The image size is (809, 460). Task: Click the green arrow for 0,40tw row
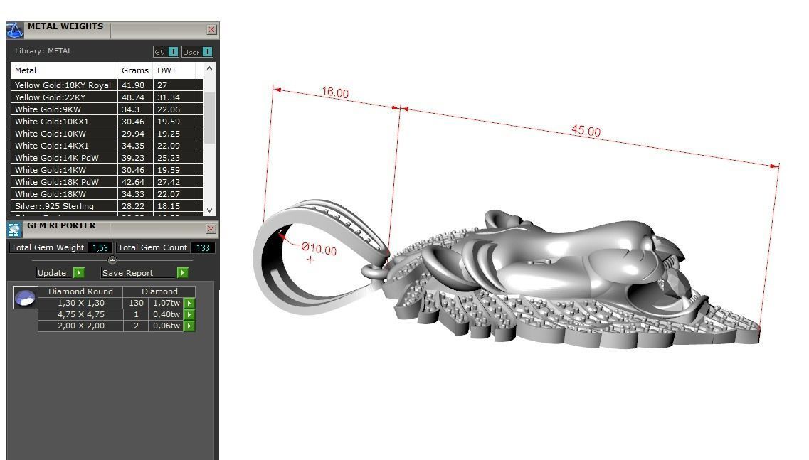pos(189,314)
